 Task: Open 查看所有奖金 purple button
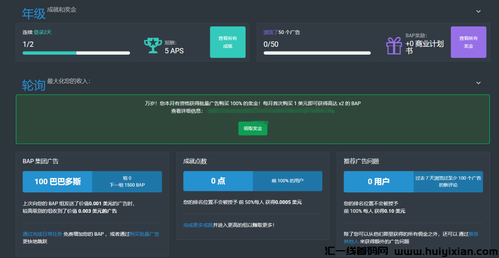pos(468,42)
